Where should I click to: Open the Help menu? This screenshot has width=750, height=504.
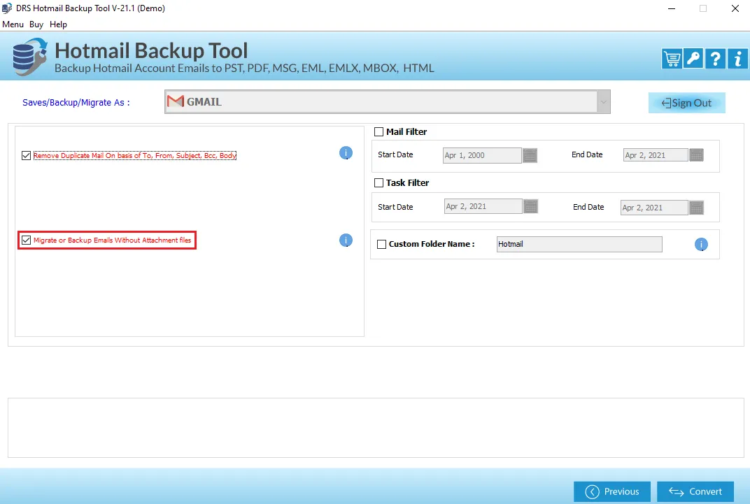(x=58, y=24)
